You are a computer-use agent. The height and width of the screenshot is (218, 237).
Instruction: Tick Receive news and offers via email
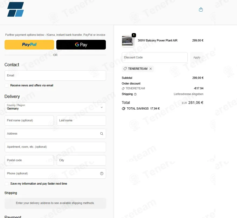[7, 86]
